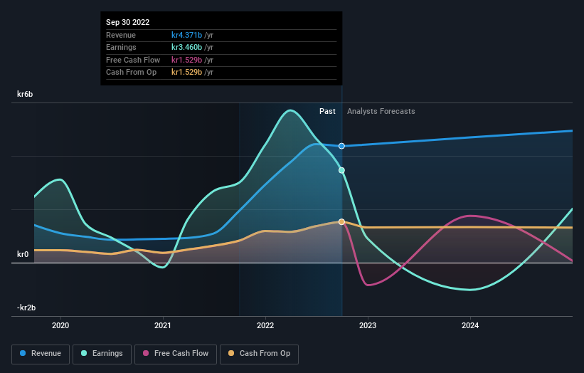Click the Earnings row label in tooltip
The image size is (584, 373).
pyautogui.click(x=121, y=47)
